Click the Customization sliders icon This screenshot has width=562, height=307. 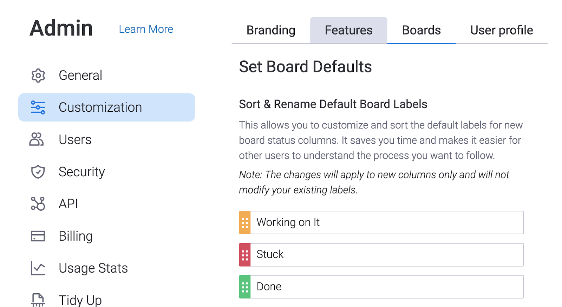point(38,107)
